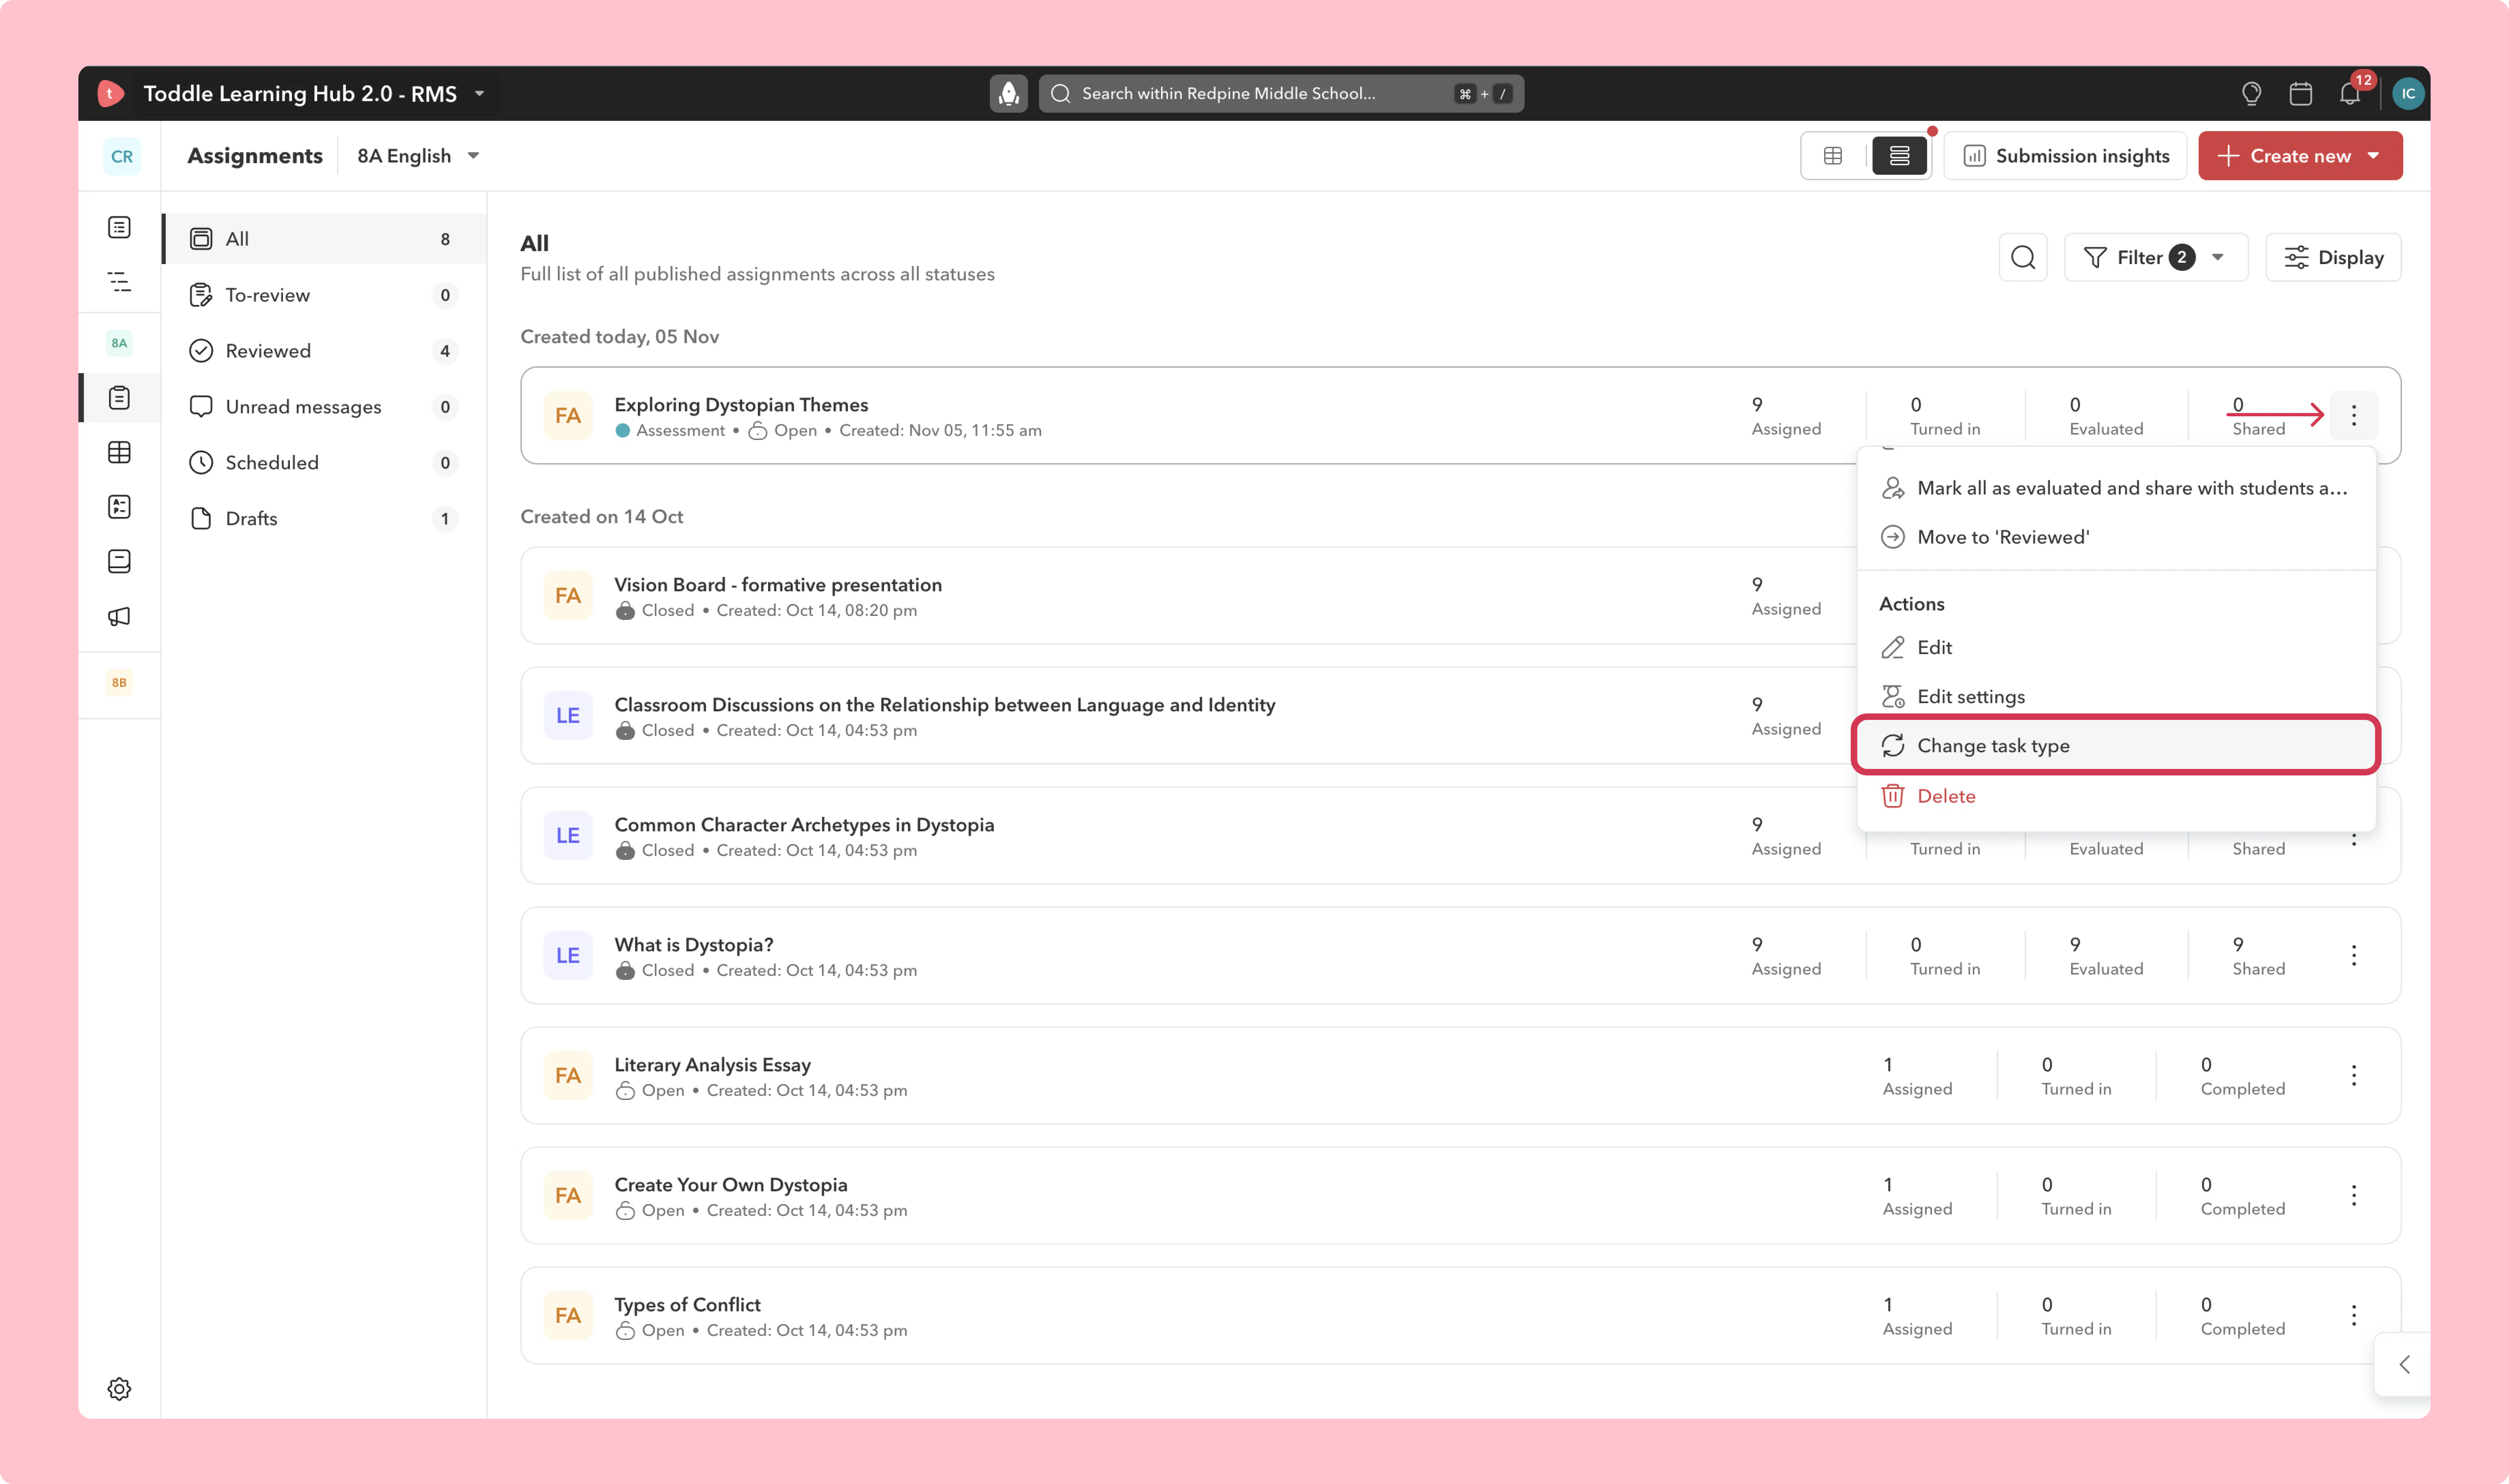Click the Toddle logo icon
Viewport: 2509px width, 1484px height.
(x=110, y=93)
